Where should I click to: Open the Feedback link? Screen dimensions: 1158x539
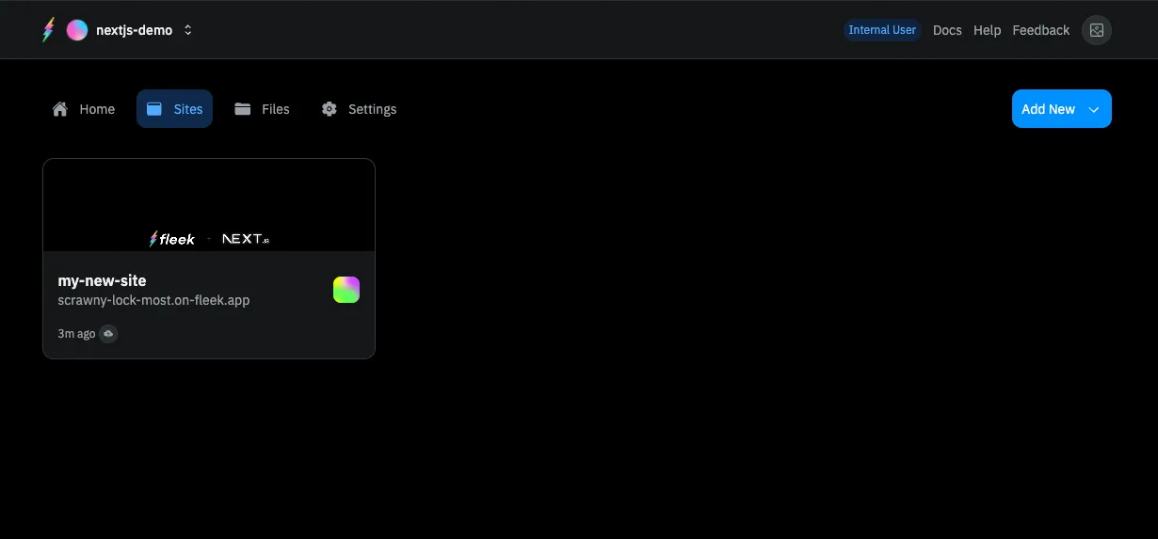tap(1040, 30)
